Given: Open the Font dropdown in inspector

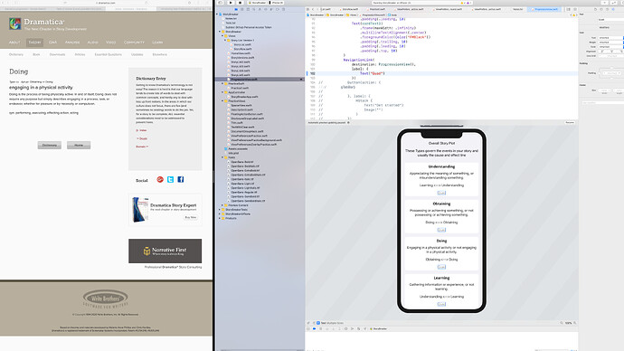Looking at the screenshot, I should pyautogui.click(x=610, y=38).
